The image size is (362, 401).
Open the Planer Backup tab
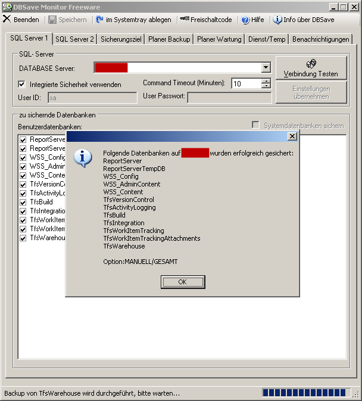[169, 39]
